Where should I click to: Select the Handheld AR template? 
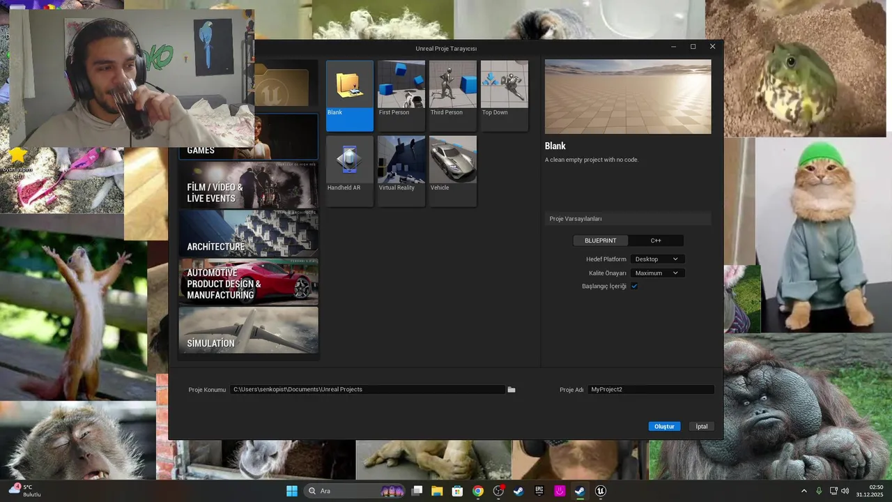point(350,171)
